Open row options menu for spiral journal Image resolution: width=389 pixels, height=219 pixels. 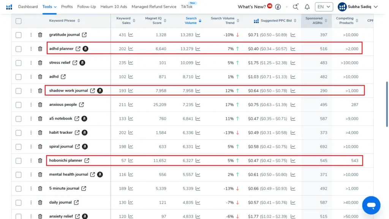click(x=31, y=146)
